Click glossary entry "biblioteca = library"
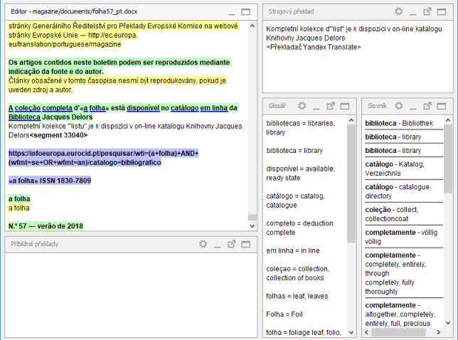Viewport: 458px width, 340px height. (294, 150)
